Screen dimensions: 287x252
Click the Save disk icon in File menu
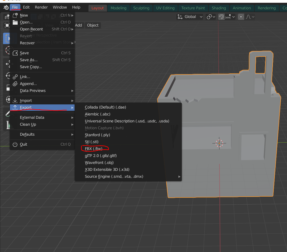15,53
